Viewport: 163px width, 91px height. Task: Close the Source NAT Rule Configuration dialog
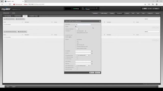coord(100,21)
